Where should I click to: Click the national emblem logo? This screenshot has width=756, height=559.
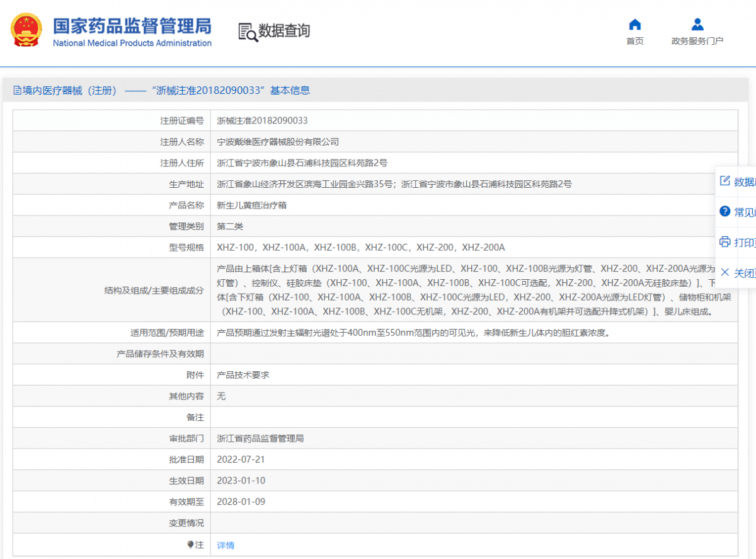[x=26, y=30]
